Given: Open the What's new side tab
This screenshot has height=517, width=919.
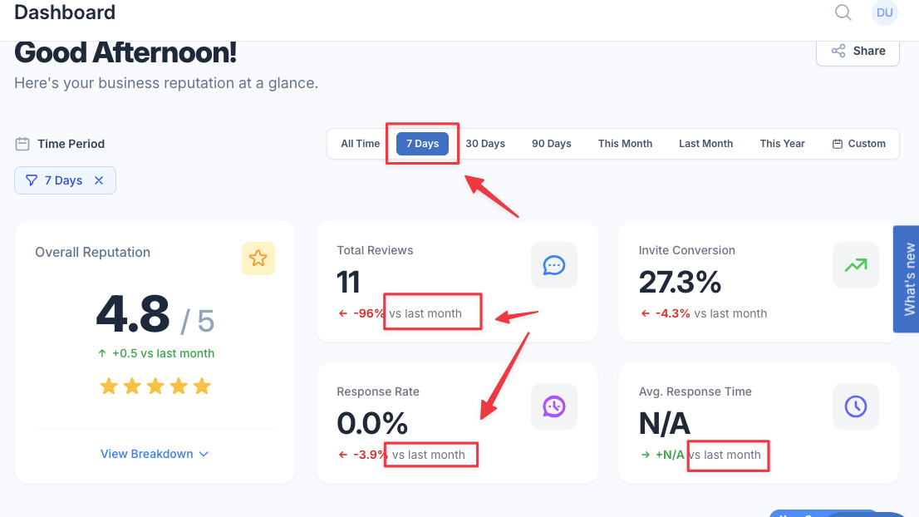Looking at the screenshot, I should point(906,279).
